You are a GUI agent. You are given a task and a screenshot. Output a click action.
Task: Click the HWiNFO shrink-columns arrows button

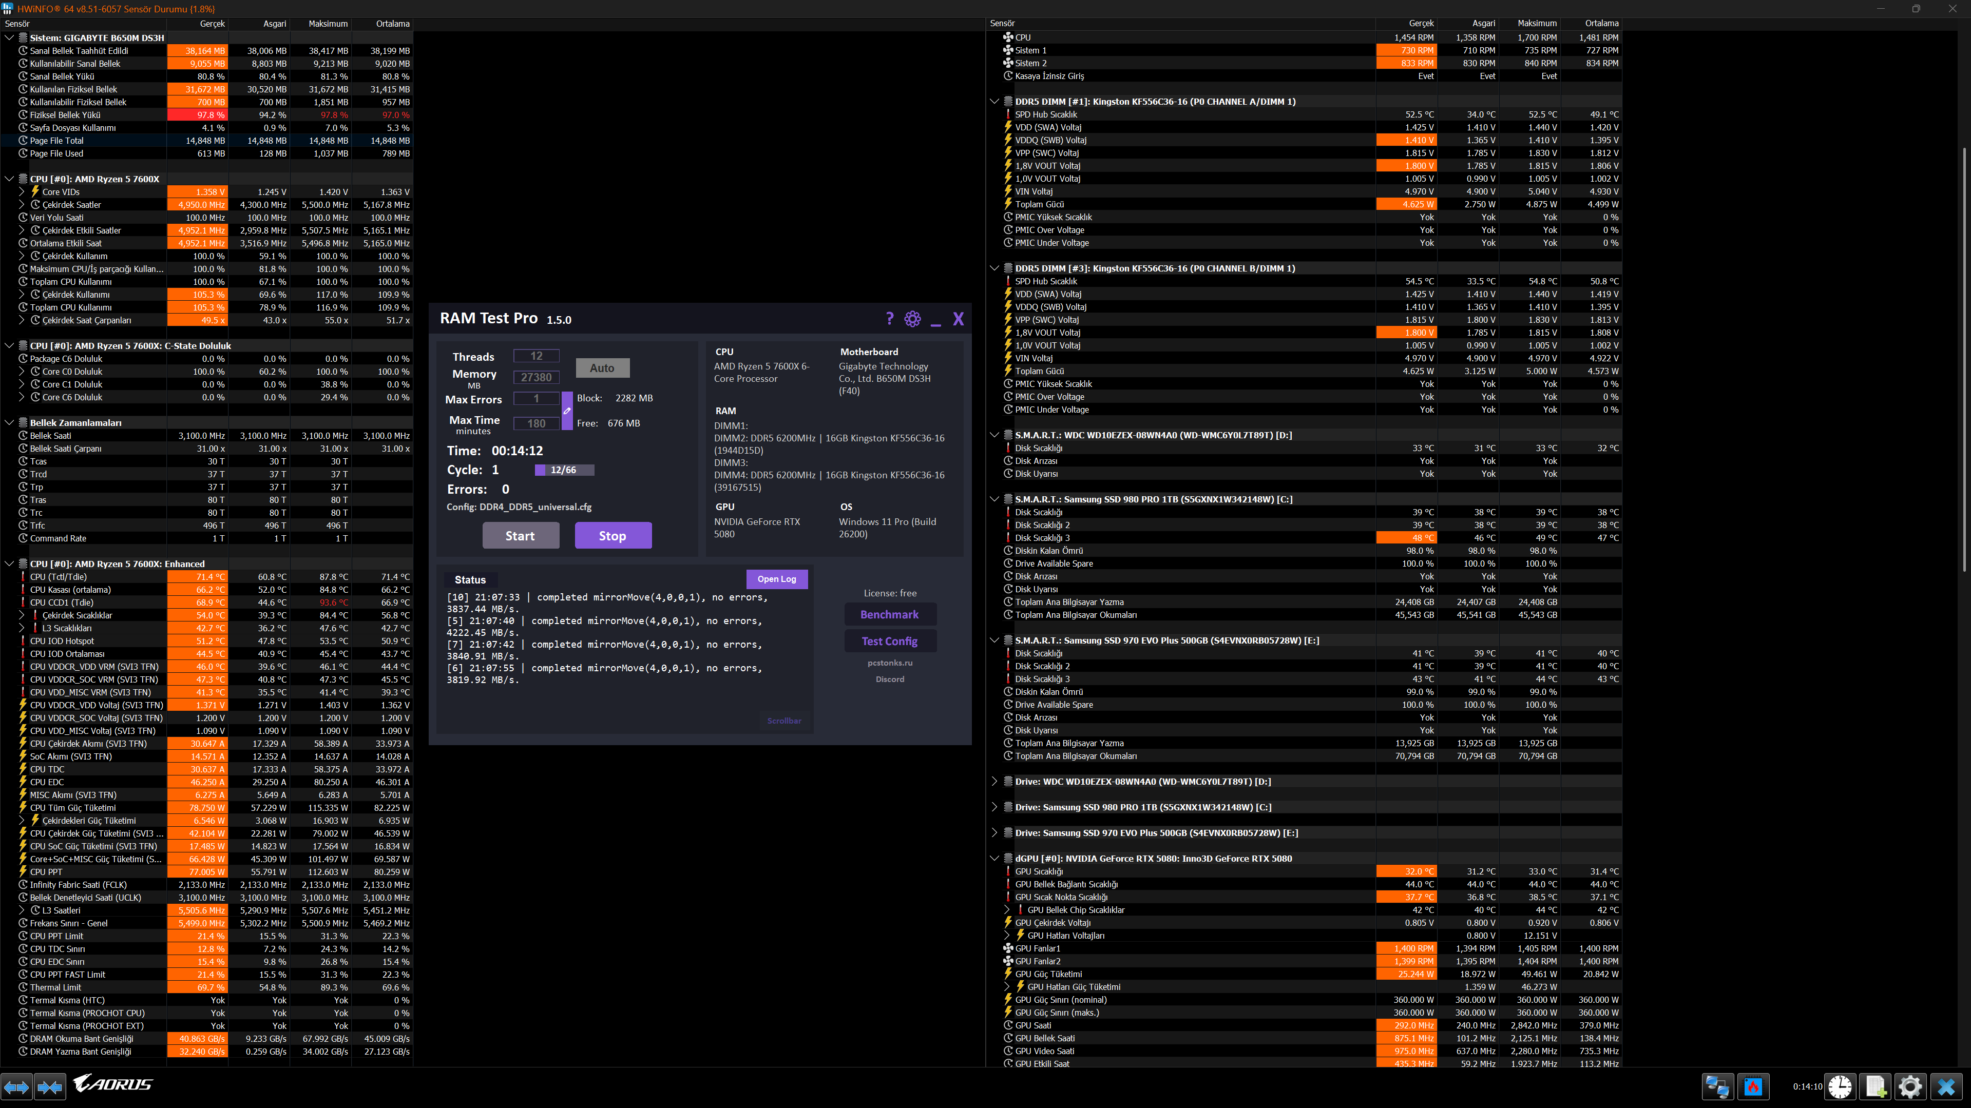click(50, 1086)
